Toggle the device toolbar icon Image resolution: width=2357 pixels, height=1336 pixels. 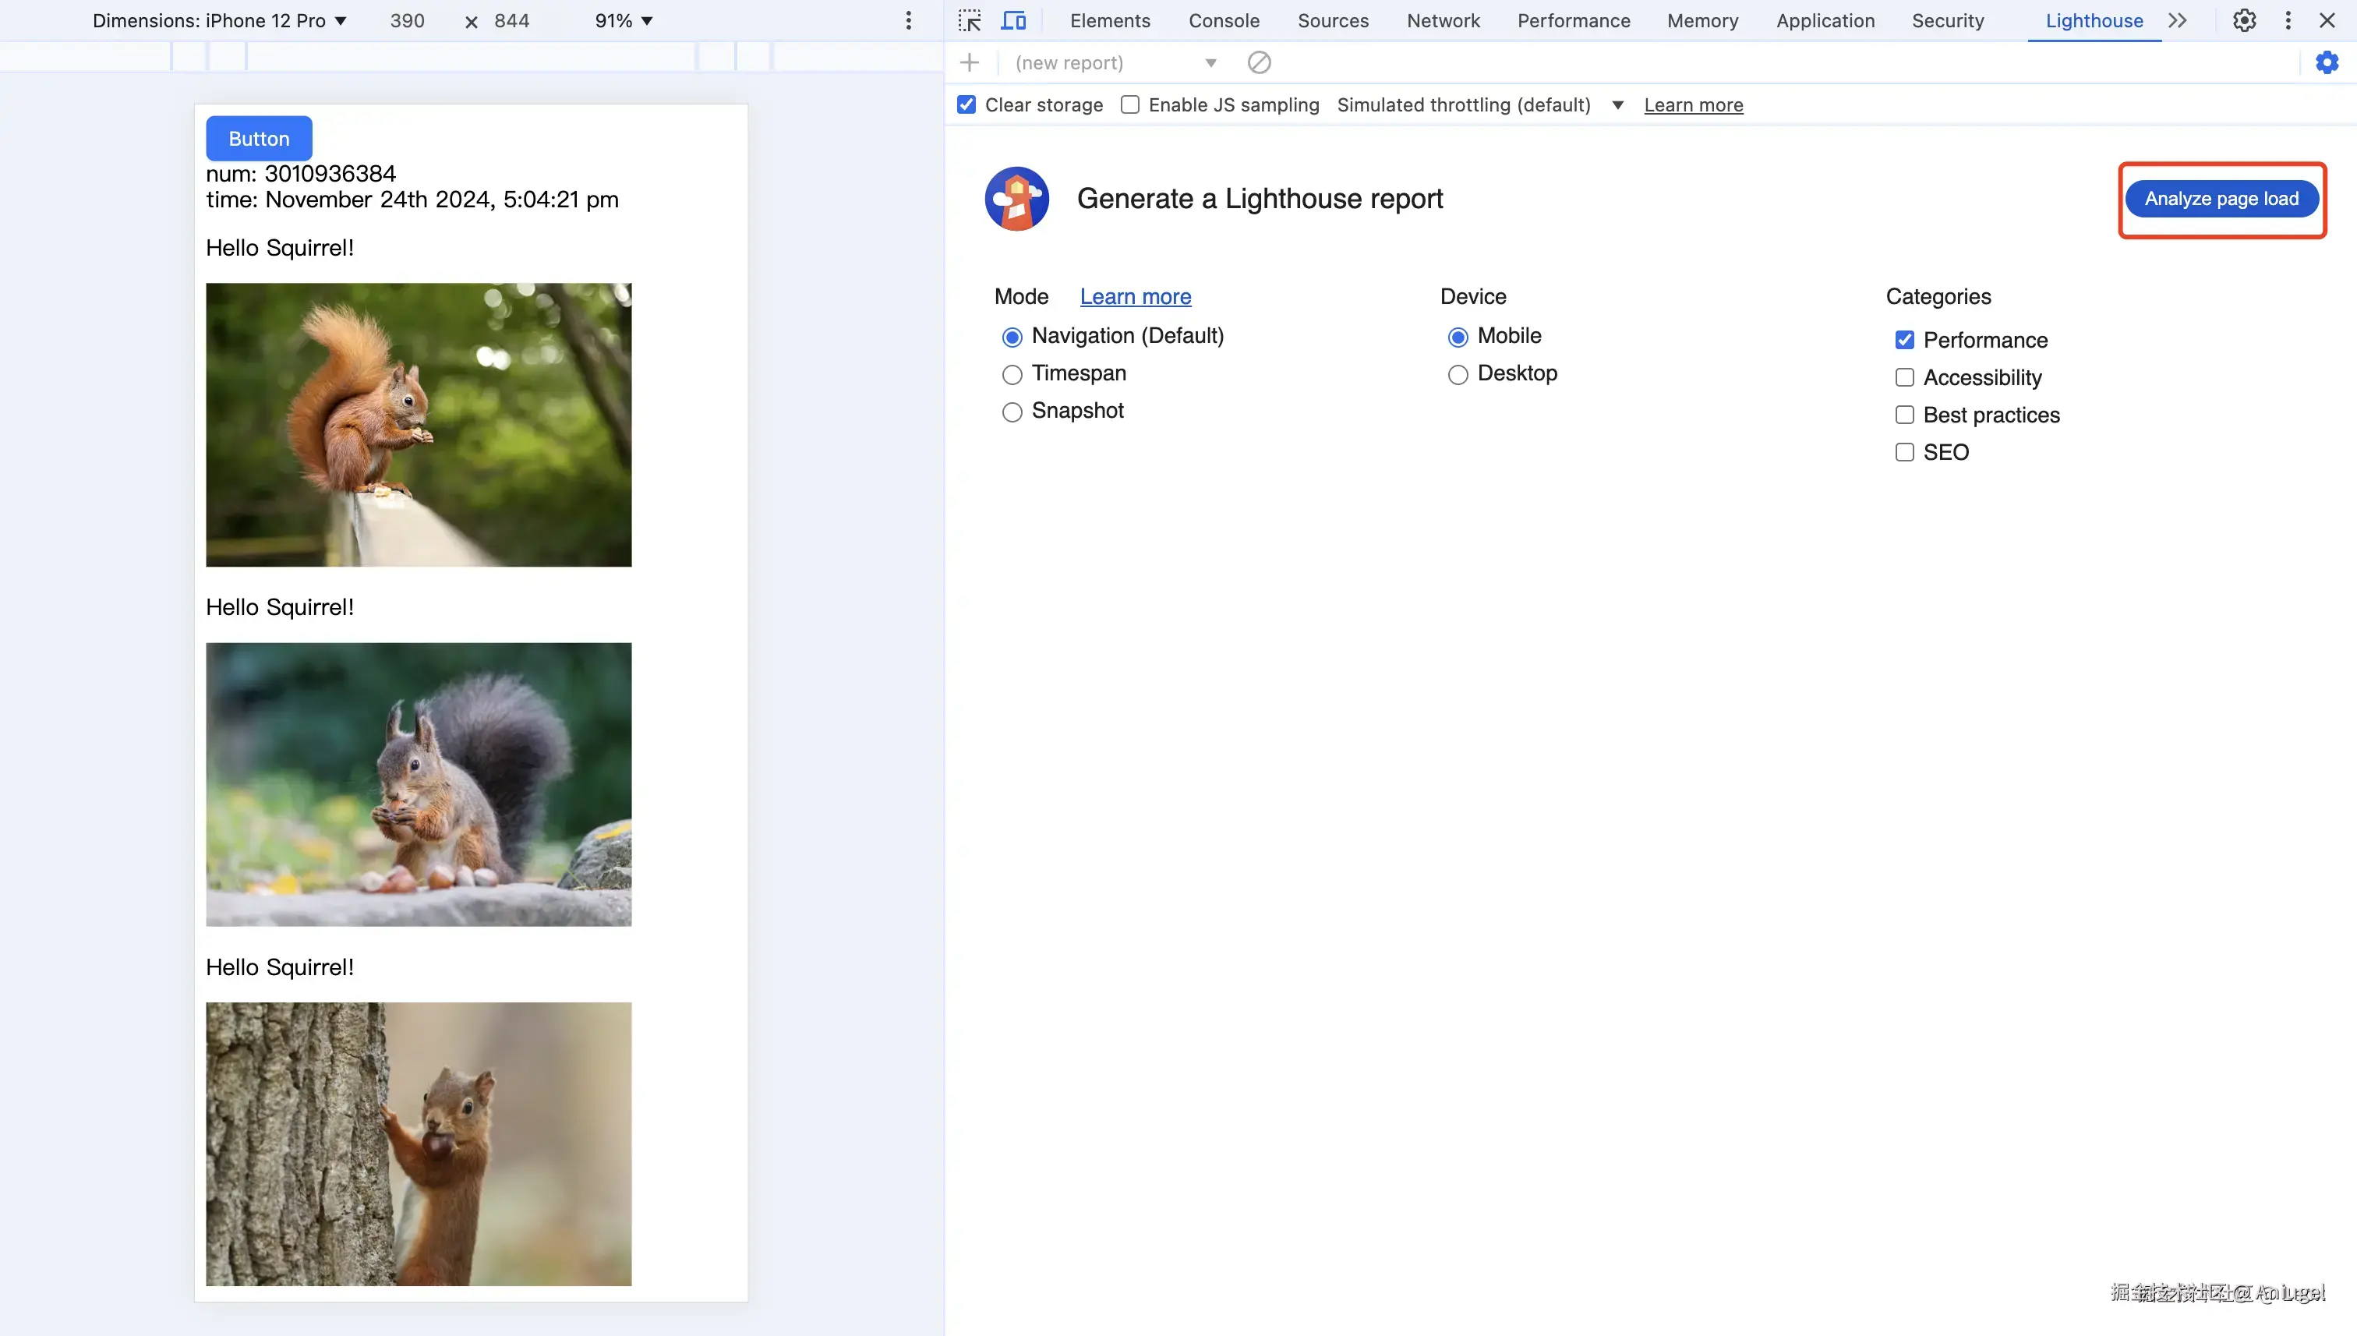point(1013,20)
